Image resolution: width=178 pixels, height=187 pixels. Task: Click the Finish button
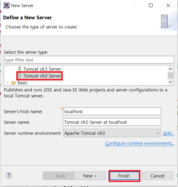tap(124, 176)
